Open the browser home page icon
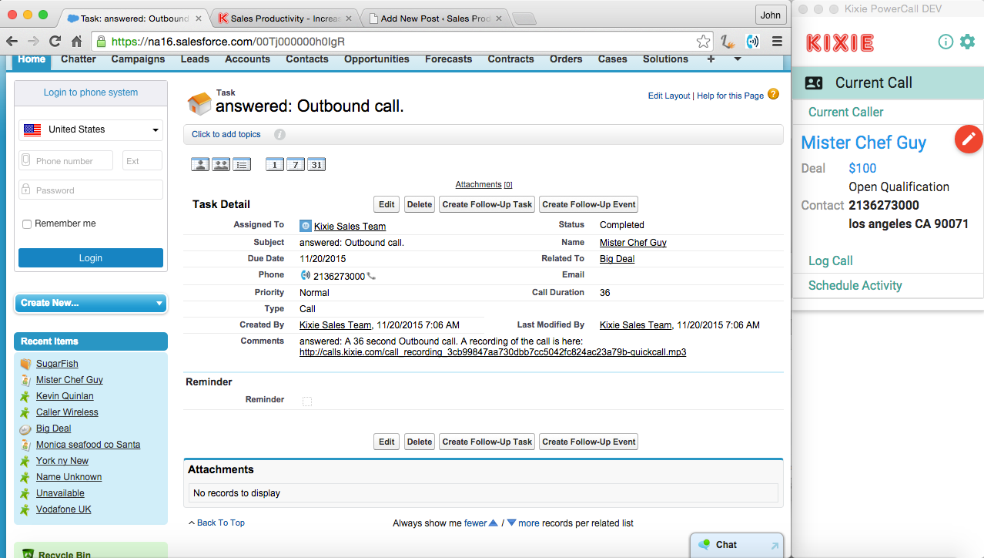The height and width of the screenshot is (558, 984). click(76, 42)
